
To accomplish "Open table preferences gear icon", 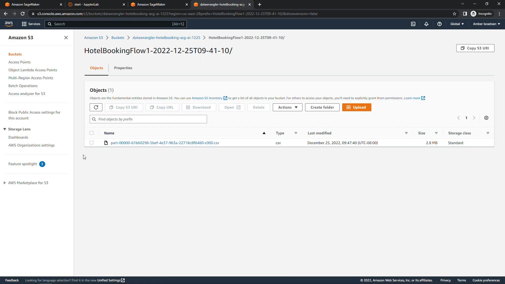I will tap(486, 118).
